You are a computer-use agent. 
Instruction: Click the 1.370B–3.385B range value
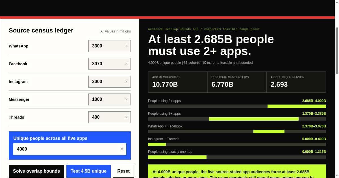click(314, 114)
